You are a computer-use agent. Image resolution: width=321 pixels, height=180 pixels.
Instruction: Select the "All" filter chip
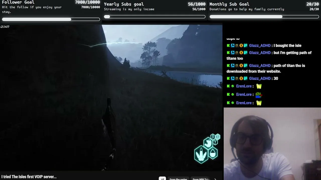tap(162, 178)
